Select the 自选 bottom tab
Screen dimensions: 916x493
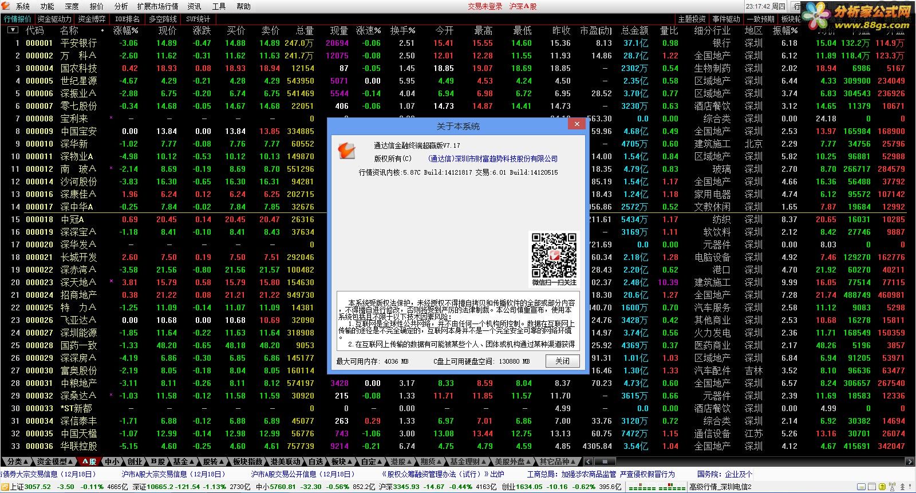pyautogui.click(x=316, y=462)
